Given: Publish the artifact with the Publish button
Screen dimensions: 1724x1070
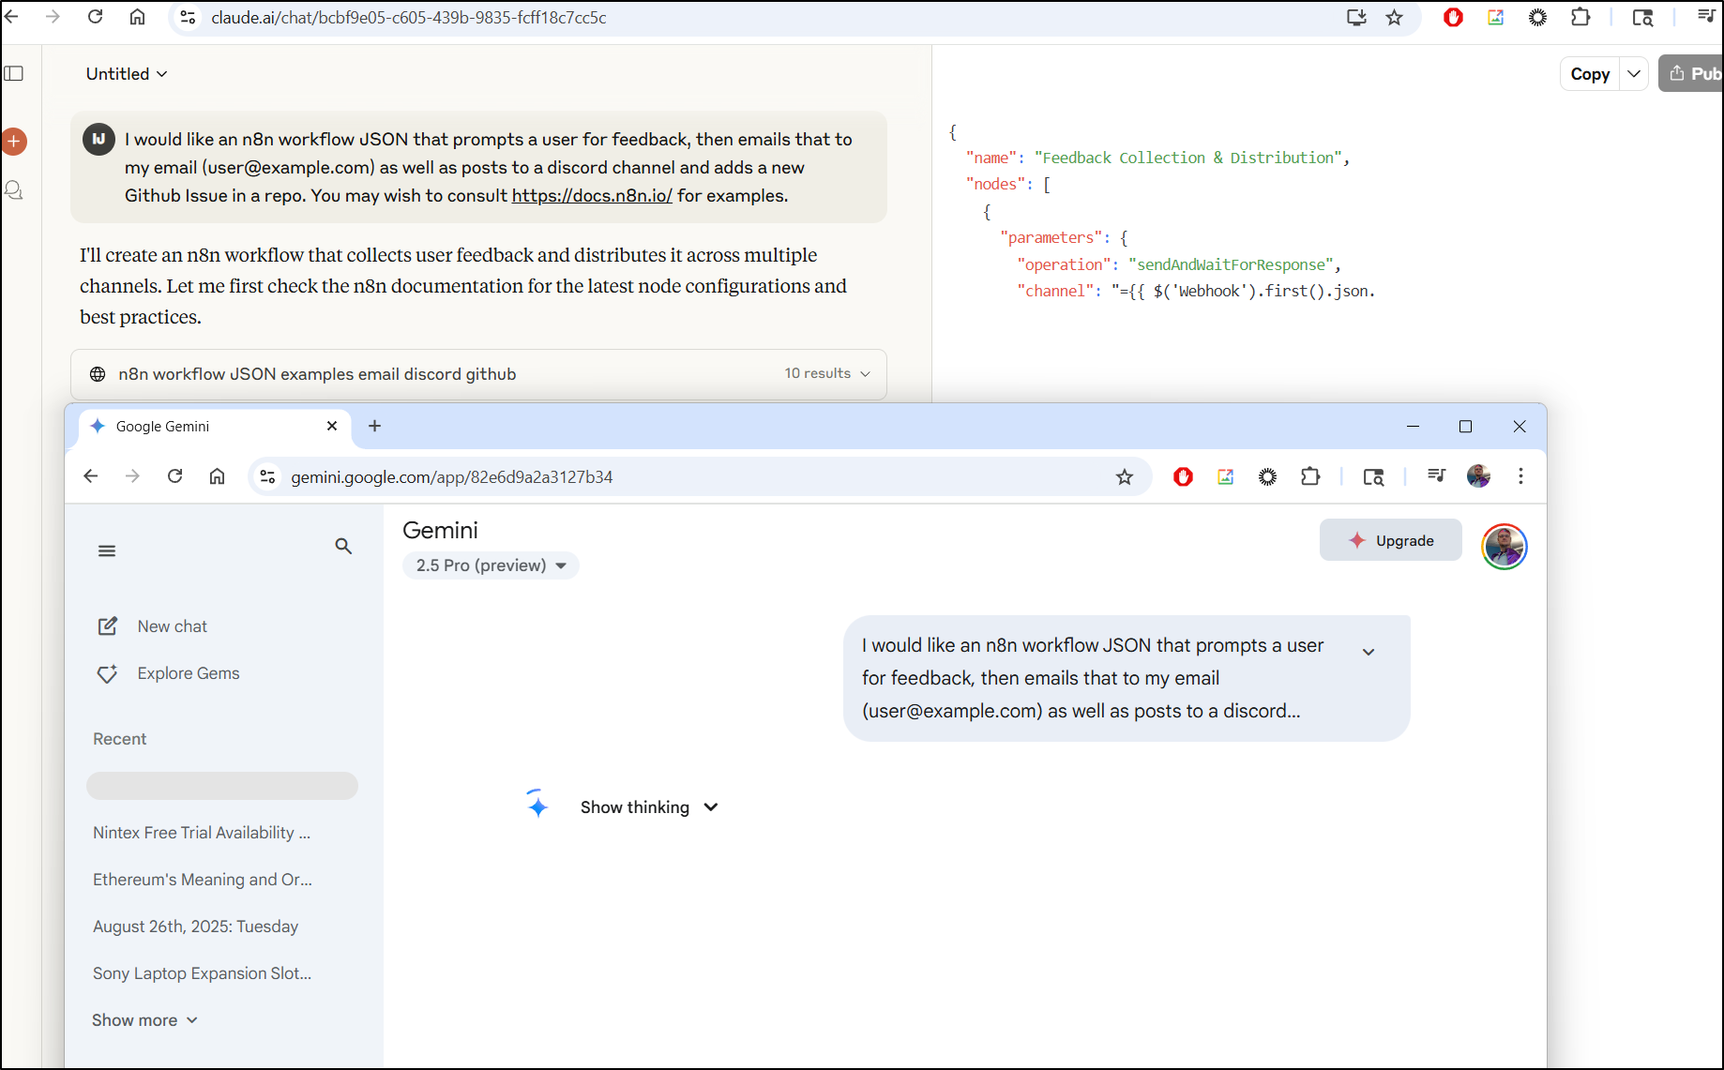Looking at the screenshot, I should point(1692,74).
